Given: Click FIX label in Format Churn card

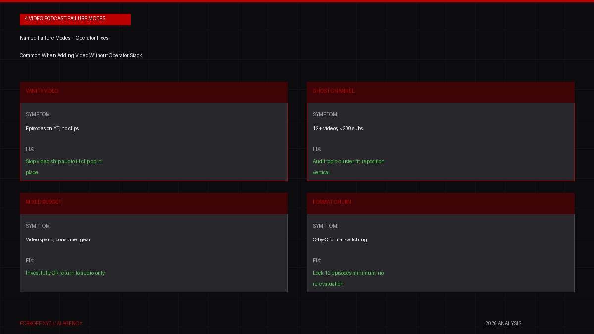Looking at the screenshot, I should point(317,261).
